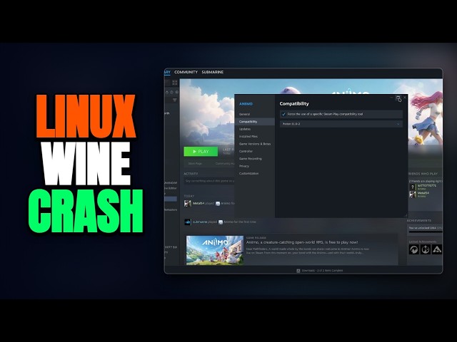Select General in the Animo properties sidebar
Viewport: 457px width, 342px height.
244,114
